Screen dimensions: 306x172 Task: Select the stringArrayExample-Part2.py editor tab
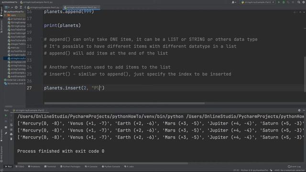pyautogui.click(x=81, y=8)
